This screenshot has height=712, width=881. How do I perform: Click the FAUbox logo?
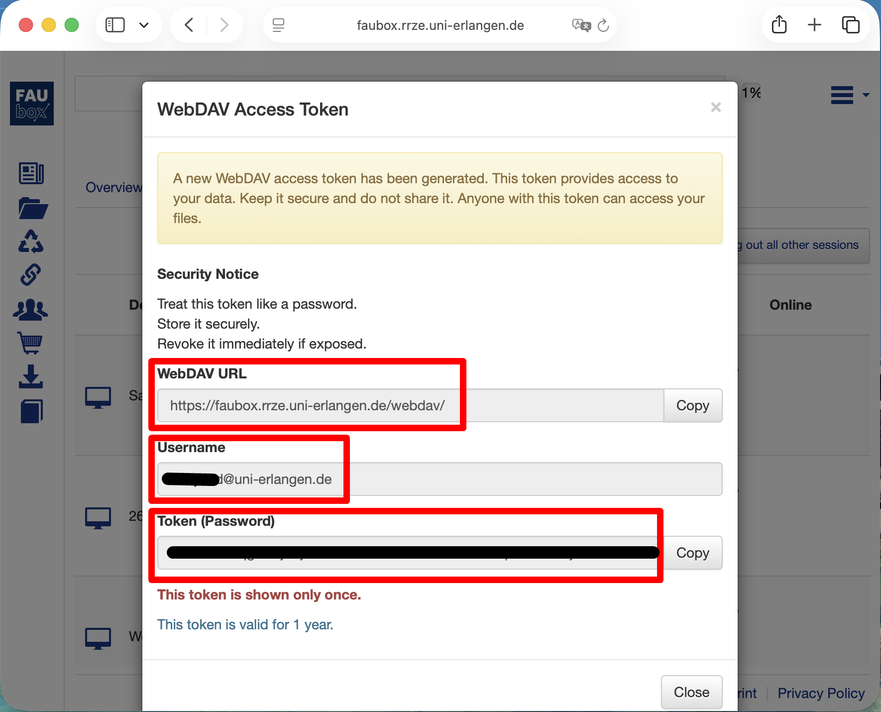click(32, 104)
